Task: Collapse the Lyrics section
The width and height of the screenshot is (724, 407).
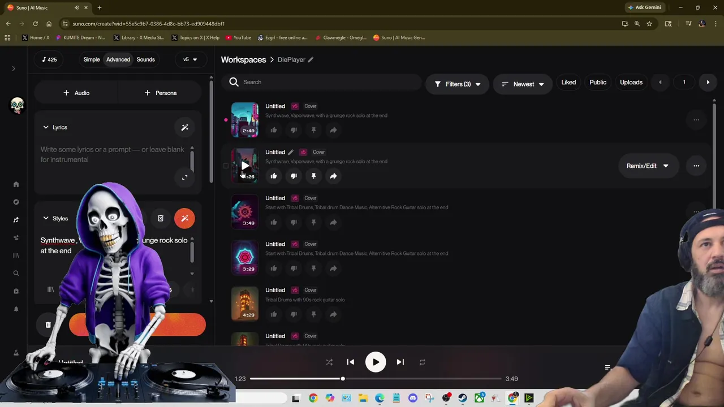Action: click(x=46, y=127)
